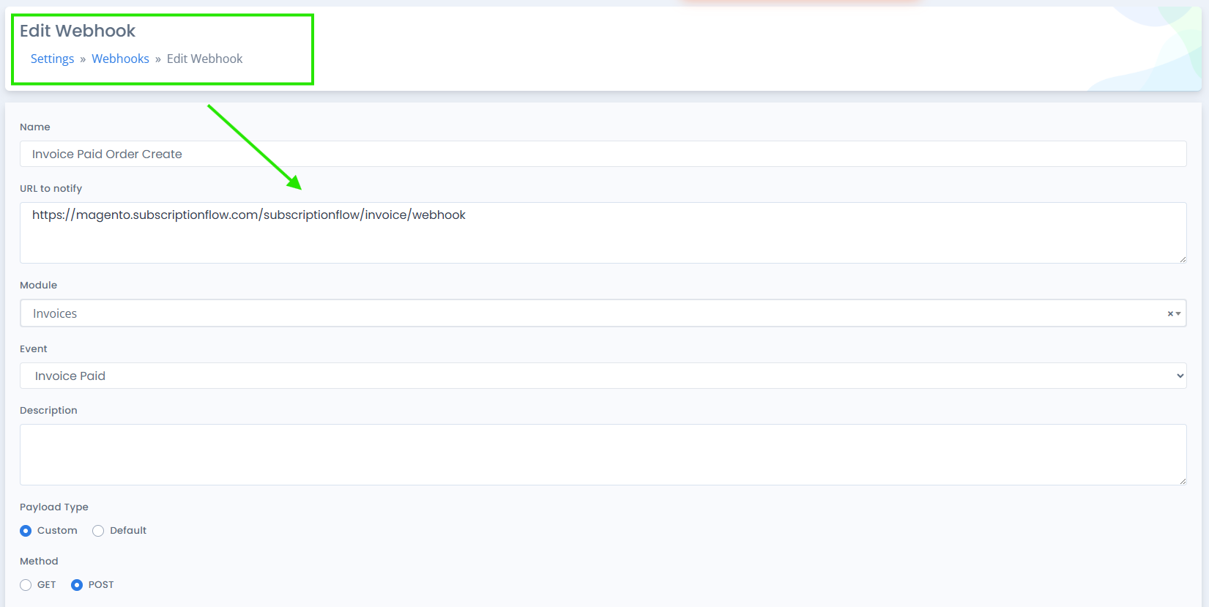1209x607 pixels.
Task: Click the Method label
Action: (x=39, y=561)
